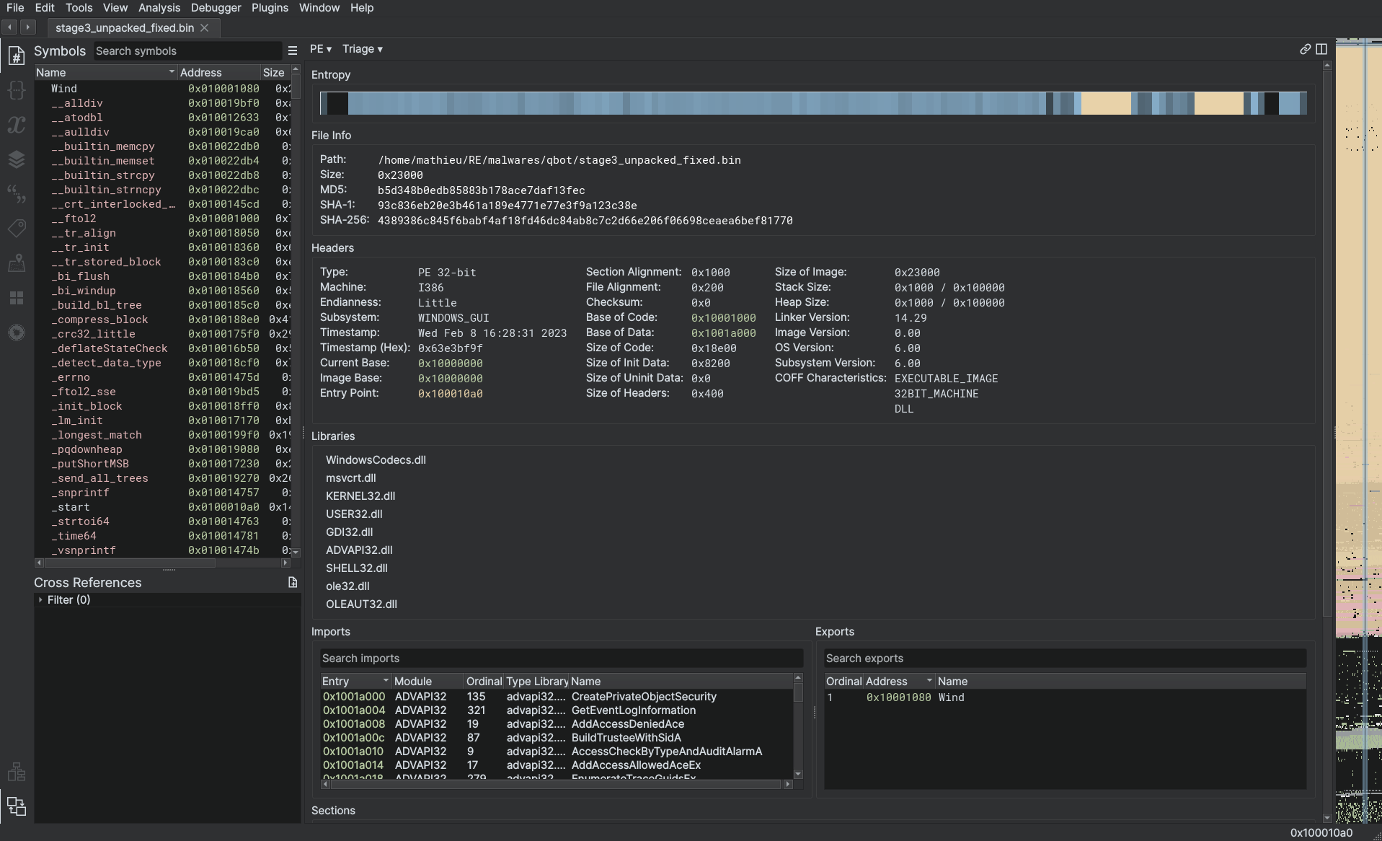Click the Entry Point address 0x100010a0

pos(450,394)
